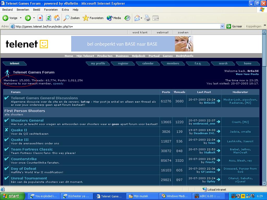Go to the browser Home page icon
The image size is (267, 200).
[57, 18]
